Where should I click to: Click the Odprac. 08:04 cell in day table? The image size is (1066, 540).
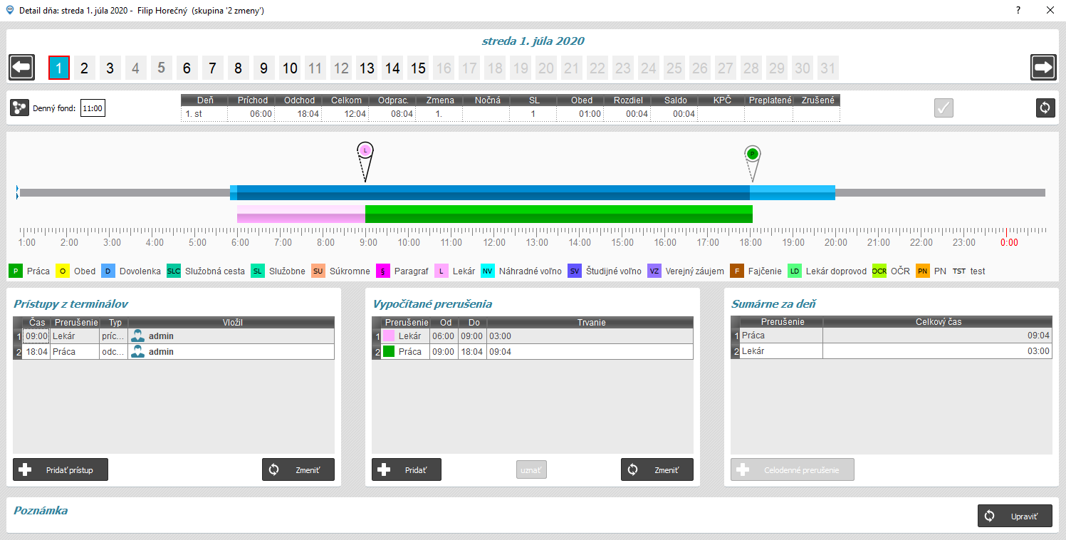click(392, 114)
